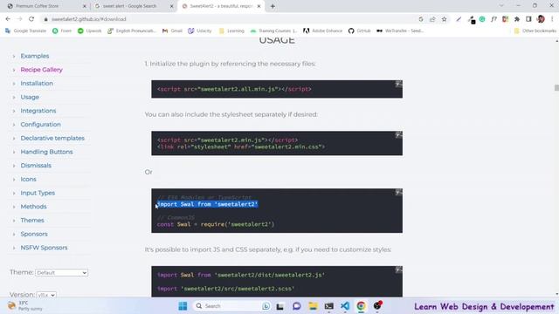Open the Handling Buttons link
The width and height of the screenshot is (559, 314).
[x=46, y=152]
